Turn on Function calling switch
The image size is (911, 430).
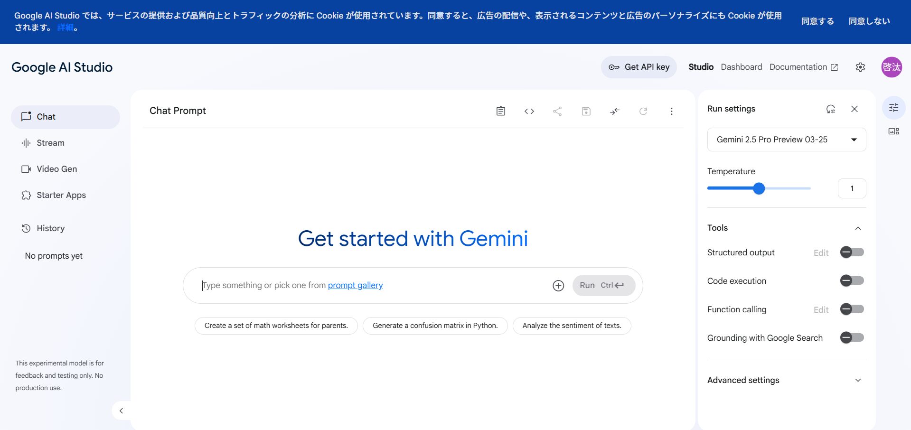[x=852, y=309]
